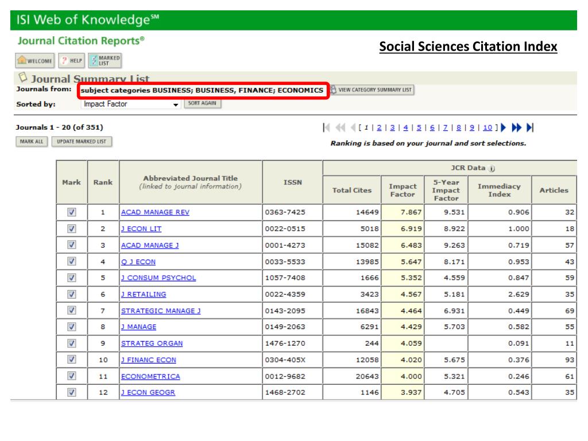Open page 2 of results
The height and width of the screenshot is (441, 588).
point(379,128)
